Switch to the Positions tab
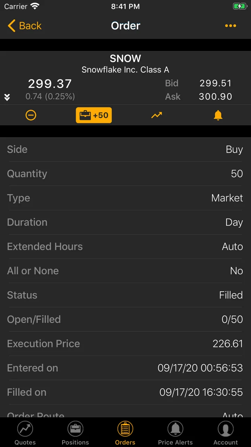 point(75,433)
